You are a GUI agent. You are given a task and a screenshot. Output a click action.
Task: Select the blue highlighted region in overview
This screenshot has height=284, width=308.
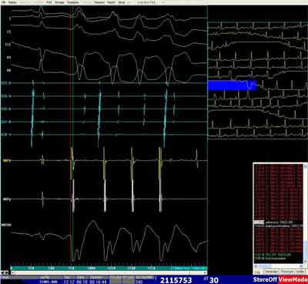[232, 85]
